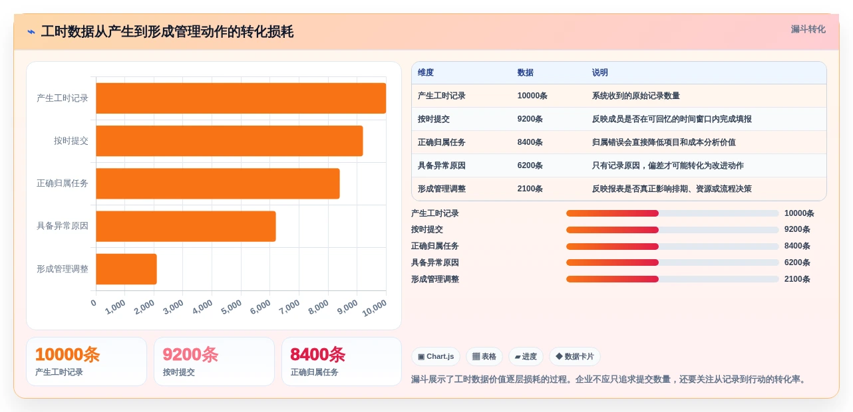
Task: Click the 6200条 value beside progress bar
Action: click(797, 262)
